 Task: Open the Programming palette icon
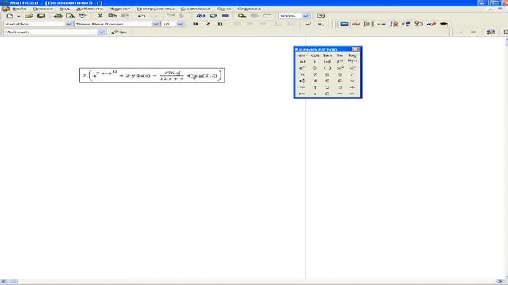coord(419,24)
